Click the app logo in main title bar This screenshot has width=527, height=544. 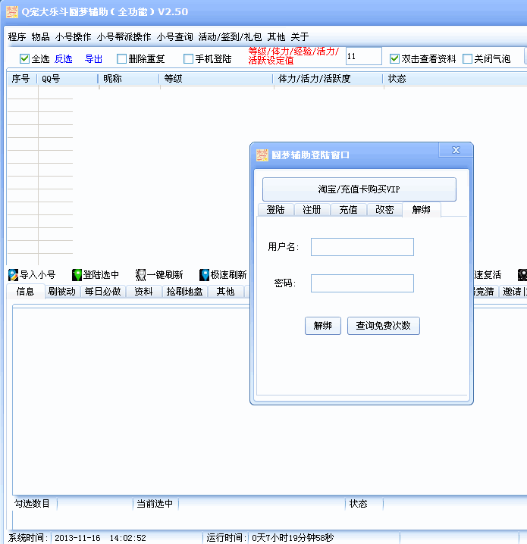(12, 11)
